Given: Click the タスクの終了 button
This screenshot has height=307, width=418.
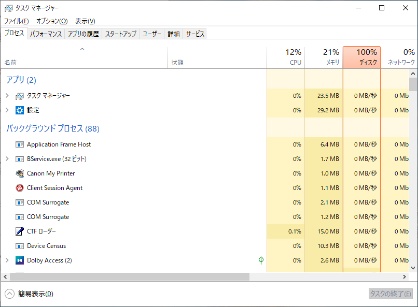Looking at the screenshot, I should point(391,294).
